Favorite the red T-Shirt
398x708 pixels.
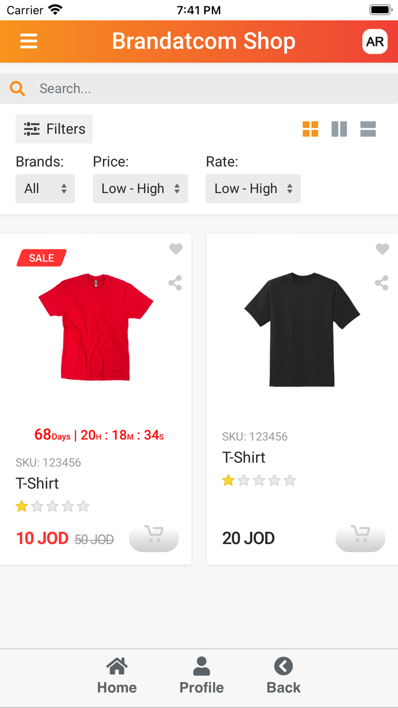pos(175,249)
